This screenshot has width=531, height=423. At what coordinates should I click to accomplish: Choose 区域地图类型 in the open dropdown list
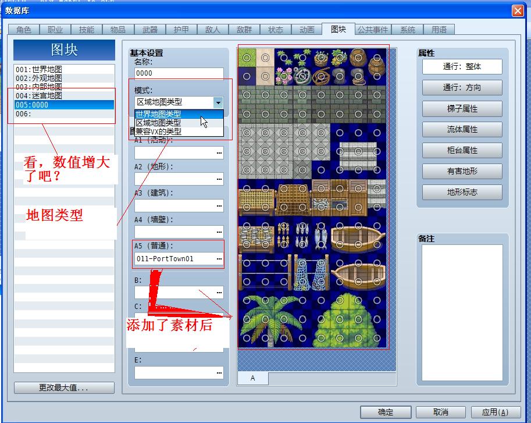pyautogui.click(x=179, y=123)
